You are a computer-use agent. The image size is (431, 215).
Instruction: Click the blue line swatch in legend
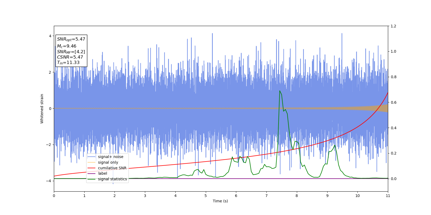point(92,157)
